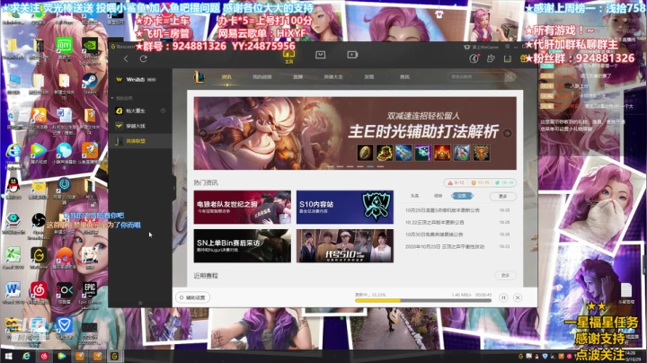This screenshot has width=647, height=363.
Task: Refresh the WeGame page
Action: point(143,58)
